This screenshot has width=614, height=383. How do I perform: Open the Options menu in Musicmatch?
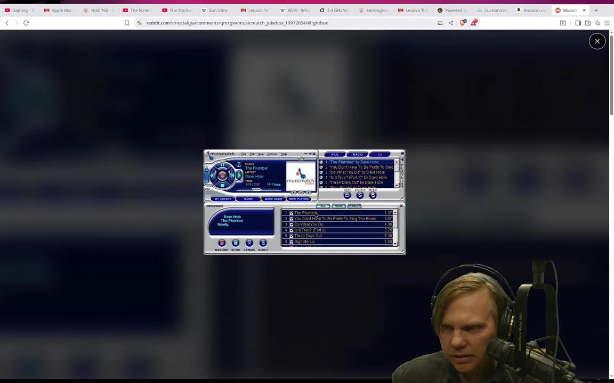click(272, 154)
